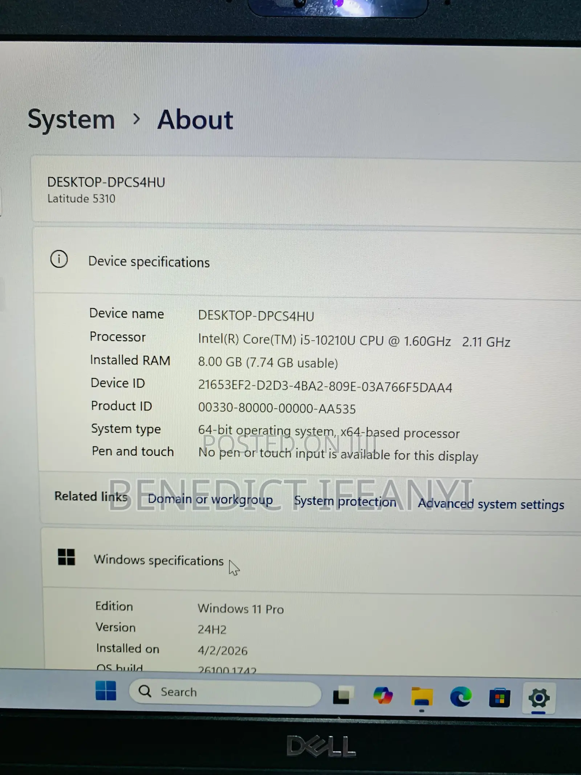
Task: Select the Latitude 5310 model text
Action: pos(81,198)
